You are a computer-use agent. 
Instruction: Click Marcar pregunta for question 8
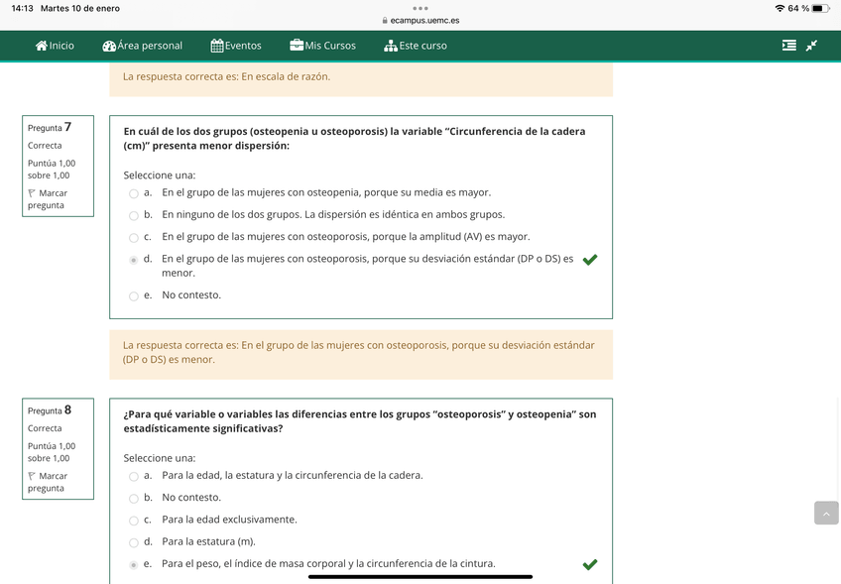coord(47,482)
